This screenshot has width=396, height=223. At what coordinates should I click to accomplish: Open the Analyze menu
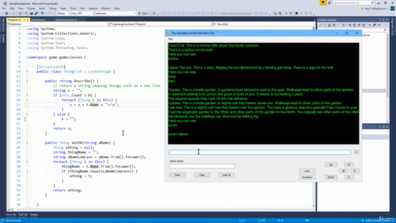coord(93,9)
